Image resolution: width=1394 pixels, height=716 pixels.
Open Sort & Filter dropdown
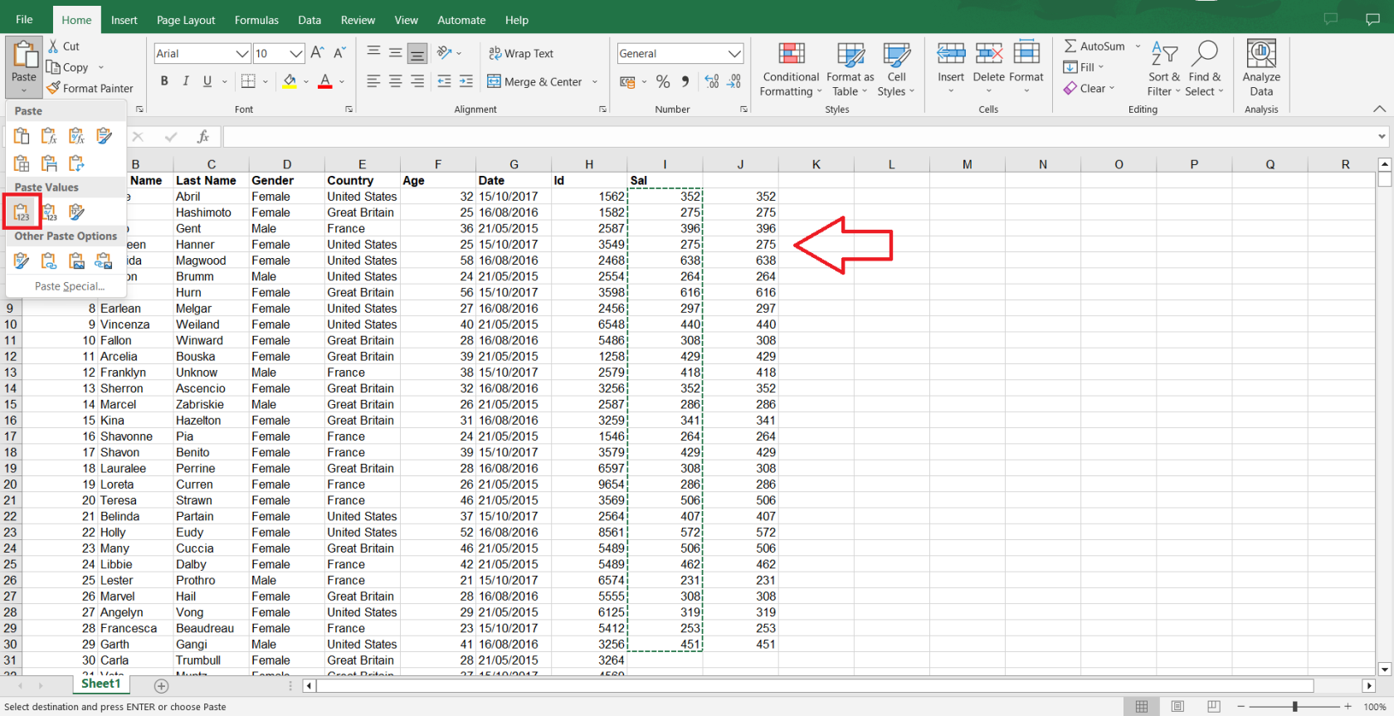tap(1164, 69)
